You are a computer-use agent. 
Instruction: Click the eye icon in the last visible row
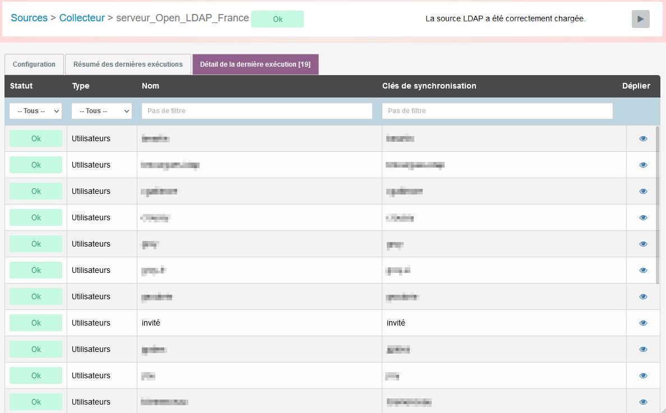click(x=643, y=402)
